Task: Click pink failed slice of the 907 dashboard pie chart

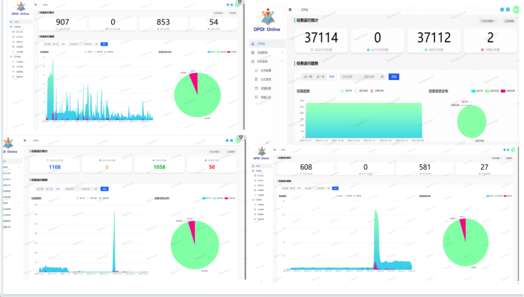Action: click(x=194, y=81)
